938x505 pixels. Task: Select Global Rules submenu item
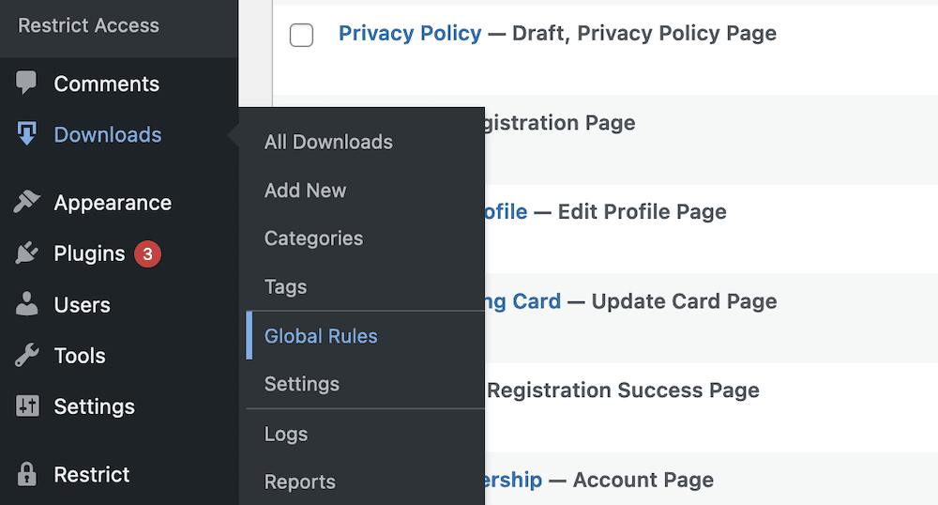(x=321, y=336)
